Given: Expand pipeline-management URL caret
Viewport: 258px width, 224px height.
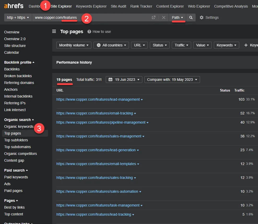Looking at the screenshot, I should [148, 123].
